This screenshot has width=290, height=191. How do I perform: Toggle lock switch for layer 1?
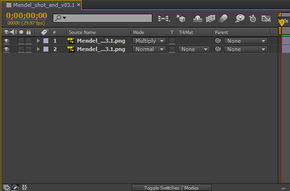tap(29, 41)
